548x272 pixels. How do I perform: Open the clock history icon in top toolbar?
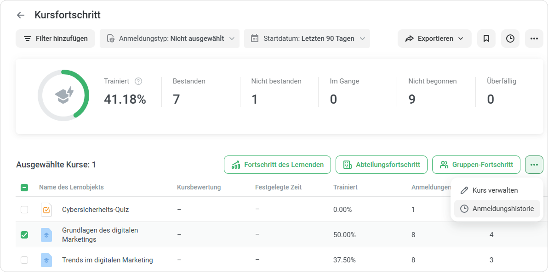[x=510, y=39]
